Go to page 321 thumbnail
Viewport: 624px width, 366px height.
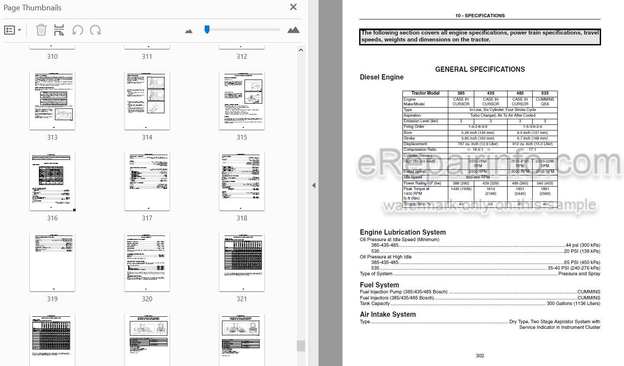tap(242, 262)
